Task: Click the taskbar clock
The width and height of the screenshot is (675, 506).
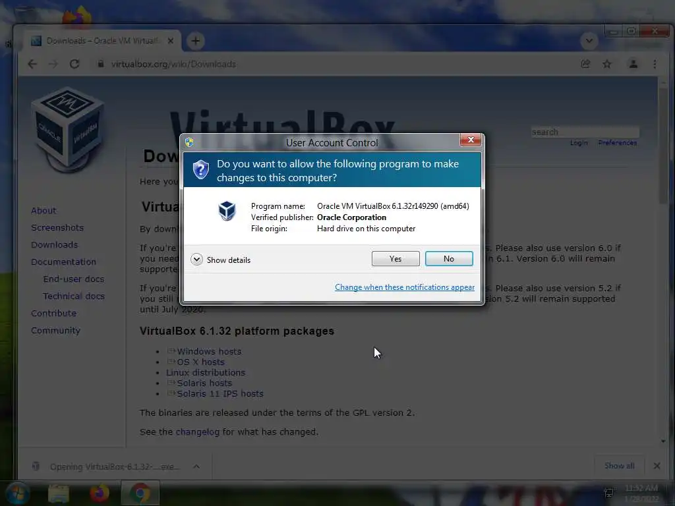Action: click(641, 493)
